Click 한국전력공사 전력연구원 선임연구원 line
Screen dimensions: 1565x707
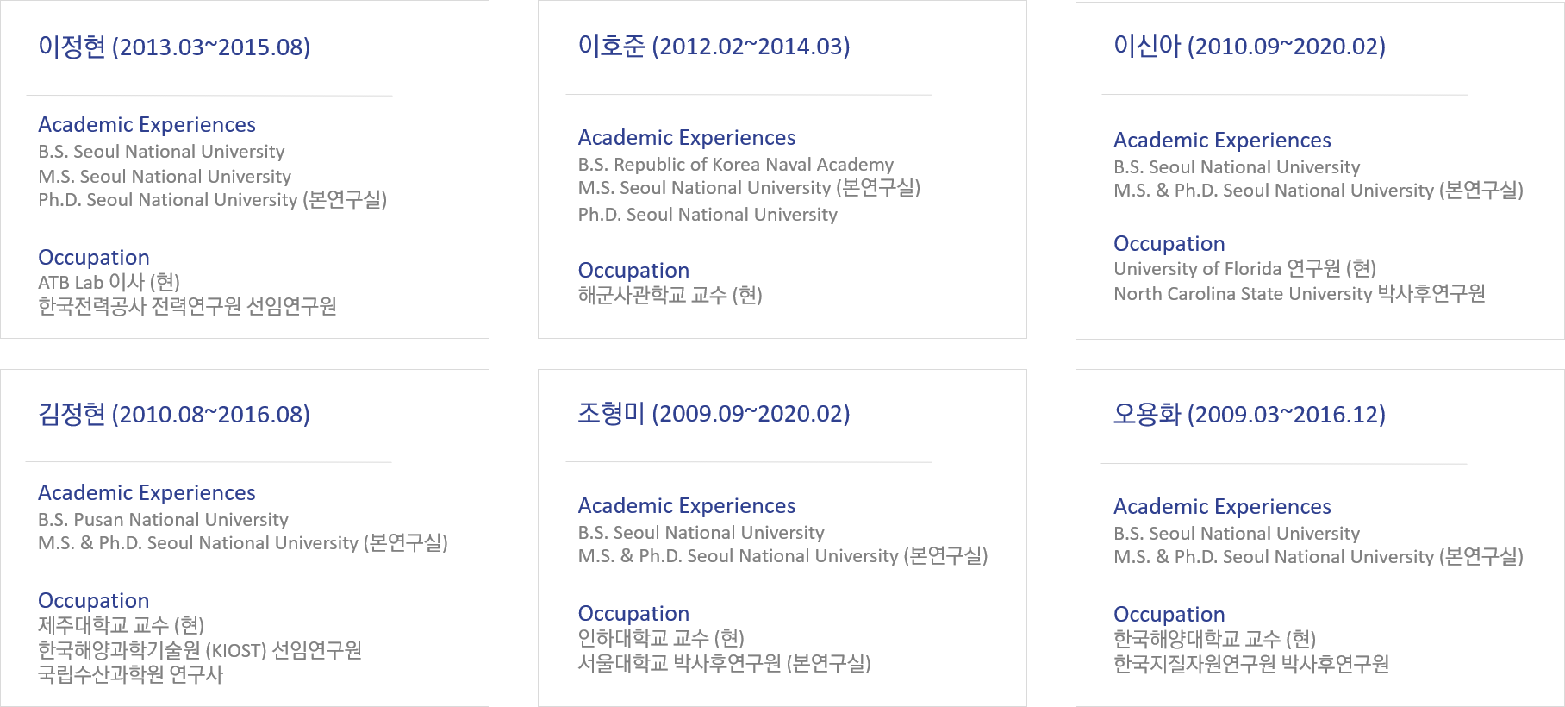point(187,306)
